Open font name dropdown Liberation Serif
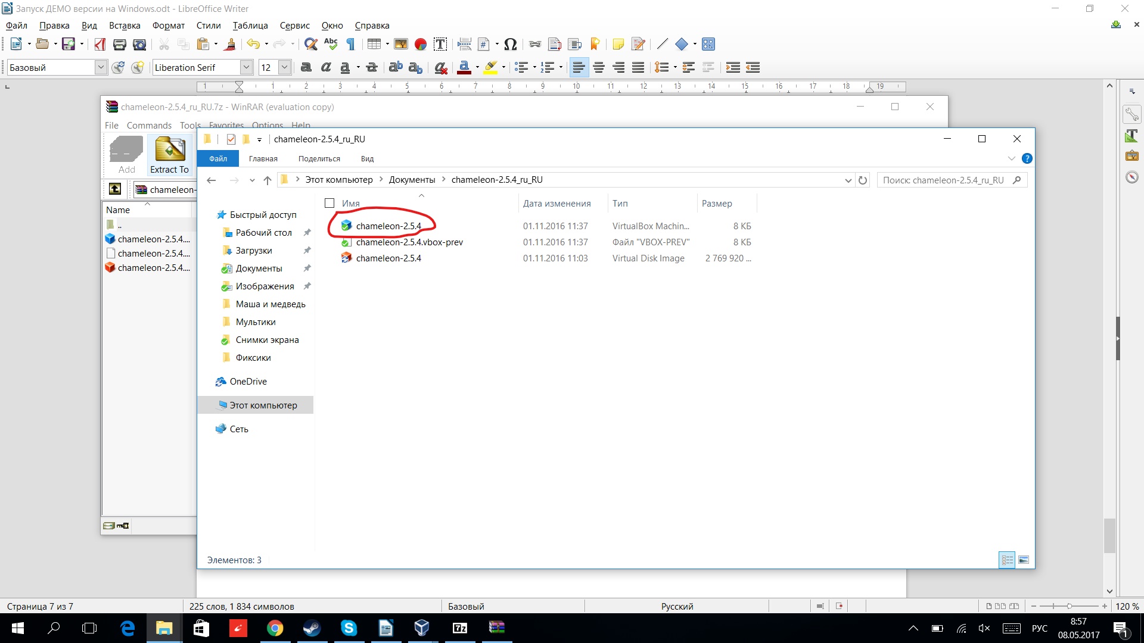This screenshot has width=1144, height=643. (x=246, y=67)
